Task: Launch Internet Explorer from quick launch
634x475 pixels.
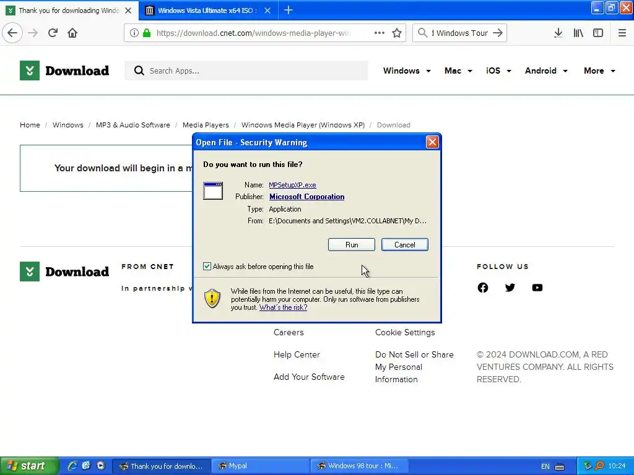Action: pos(72,466)
